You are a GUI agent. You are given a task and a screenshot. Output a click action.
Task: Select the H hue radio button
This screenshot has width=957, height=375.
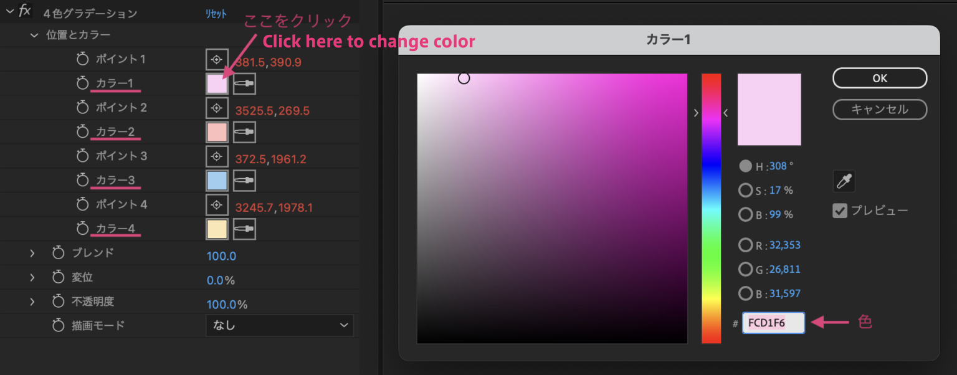(745, 166)
